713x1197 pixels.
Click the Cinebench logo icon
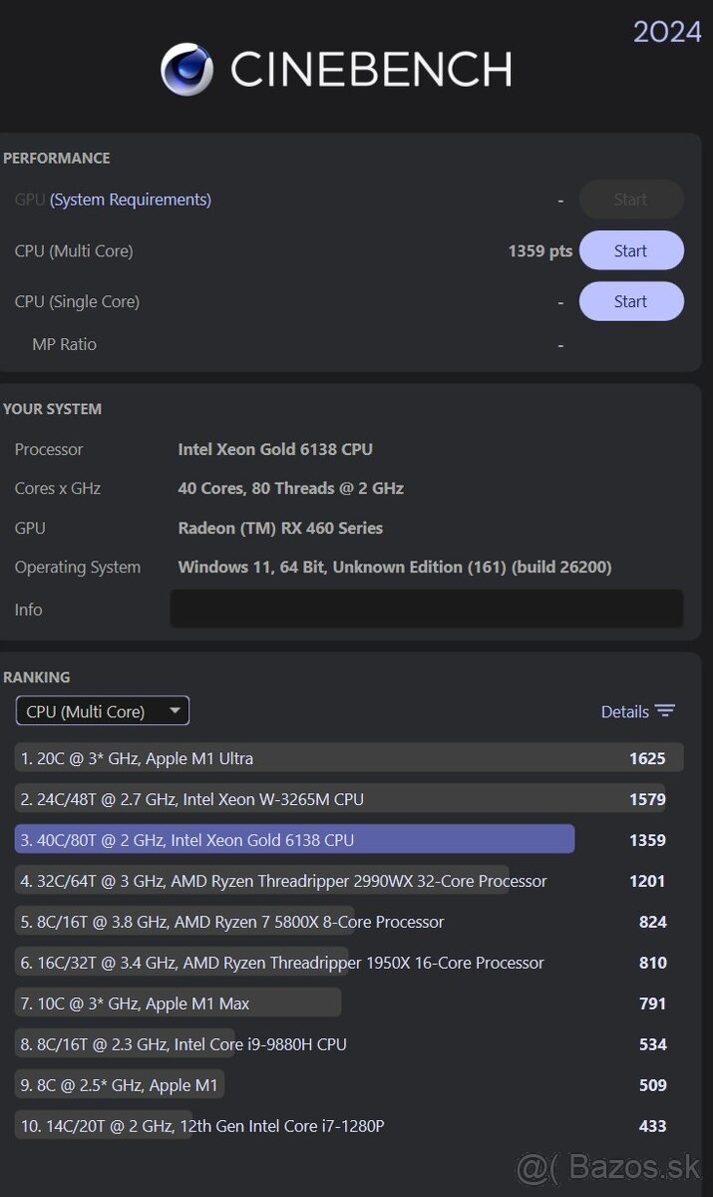click(x=186, y=68)
